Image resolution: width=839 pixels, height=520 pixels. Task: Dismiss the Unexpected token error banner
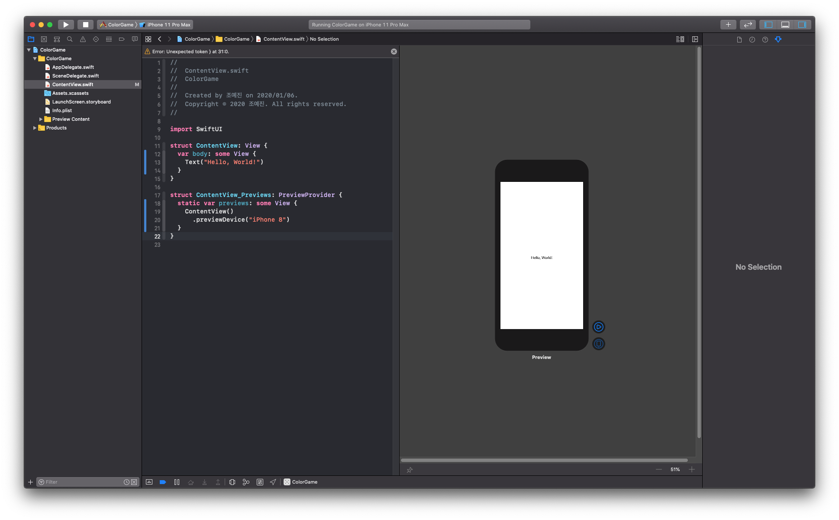[x=394, y=52]
